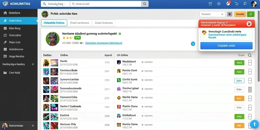The image size is (260, 130).
Task: Toggle the checkbox in Ramiin Dome row
Action: coord(250,107)
